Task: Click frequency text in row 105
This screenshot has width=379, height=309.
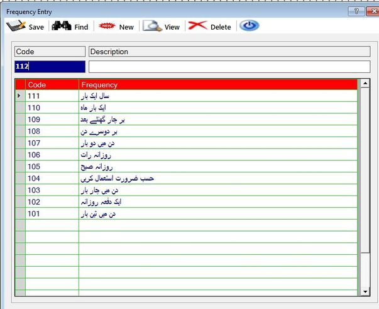Action: click(97, 167)
